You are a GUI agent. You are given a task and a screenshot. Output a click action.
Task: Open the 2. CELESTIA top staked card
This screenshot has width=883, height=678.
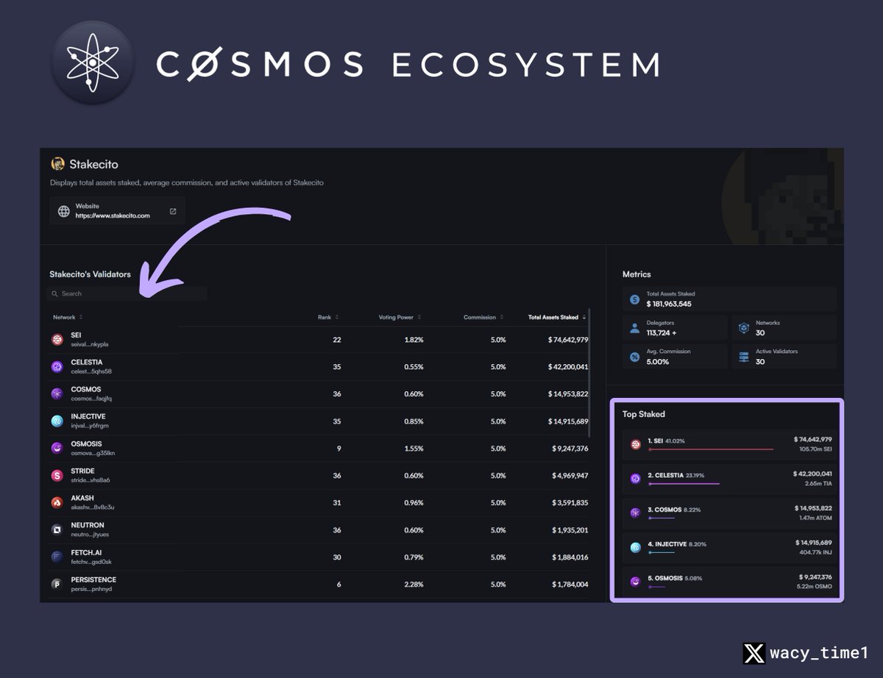click(x=730, y=479)
